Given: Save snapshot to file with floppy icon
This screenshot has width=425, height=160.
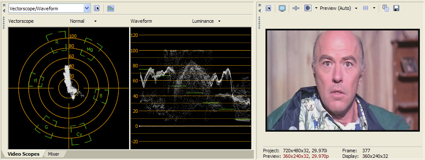Looking at the screenshot, I should pyautogui.click(x=396, y=9).
